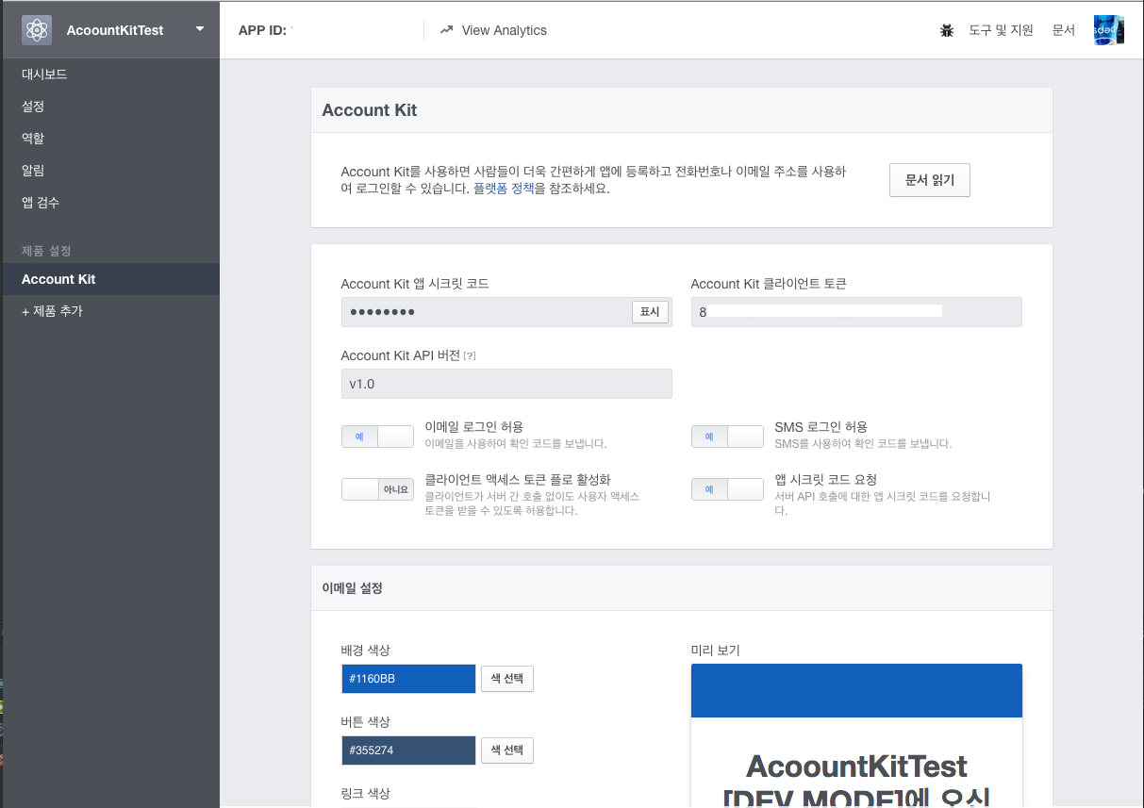Click the email preview blue header
This screenshot has height=808, width=1144.
pos(856,690)
